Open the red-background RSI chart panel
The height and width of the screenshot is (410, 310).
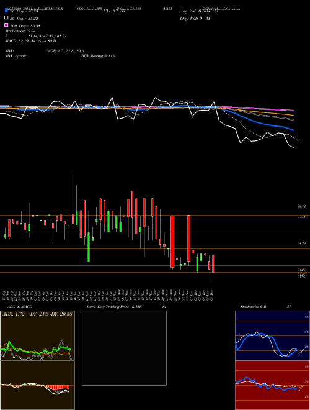272,385
